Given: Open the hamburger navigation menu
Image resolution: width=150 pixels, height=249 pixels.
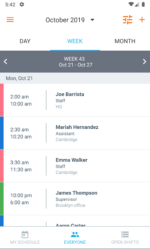Looking at the screenshot, I should [x=10, y=20].
